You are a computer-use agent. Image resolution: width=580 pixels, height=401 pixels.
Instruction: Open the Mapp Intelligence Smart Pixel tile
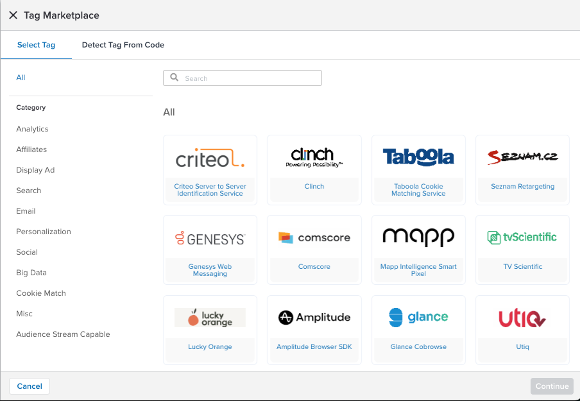pos(418,249)
